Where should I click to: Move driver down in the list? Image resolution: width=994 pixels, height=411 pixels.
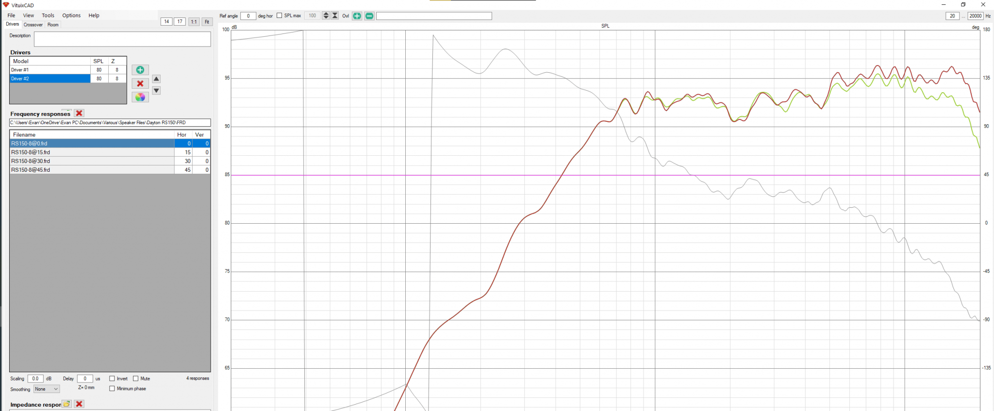tap(156, 91)
